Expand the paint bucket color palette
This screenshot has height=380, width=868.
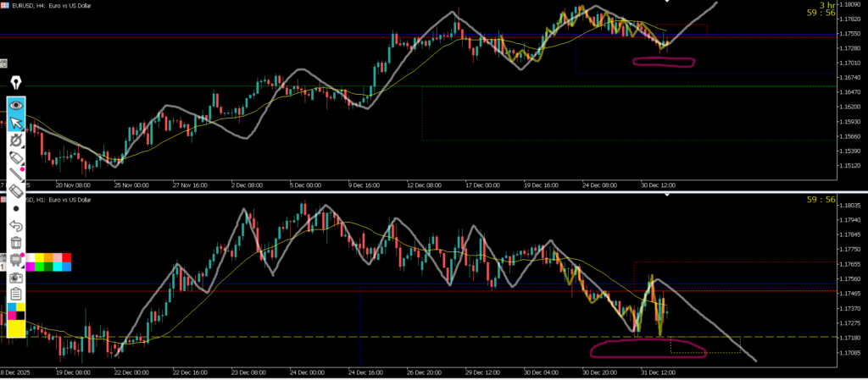click(x=16, y=260)
